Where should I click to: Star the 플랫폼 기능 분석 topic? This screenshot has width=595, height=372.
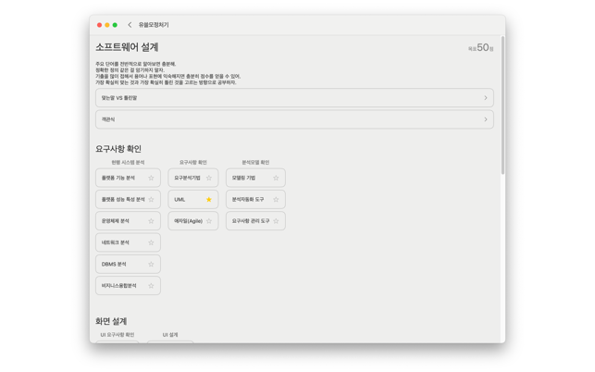click(152, 178)
